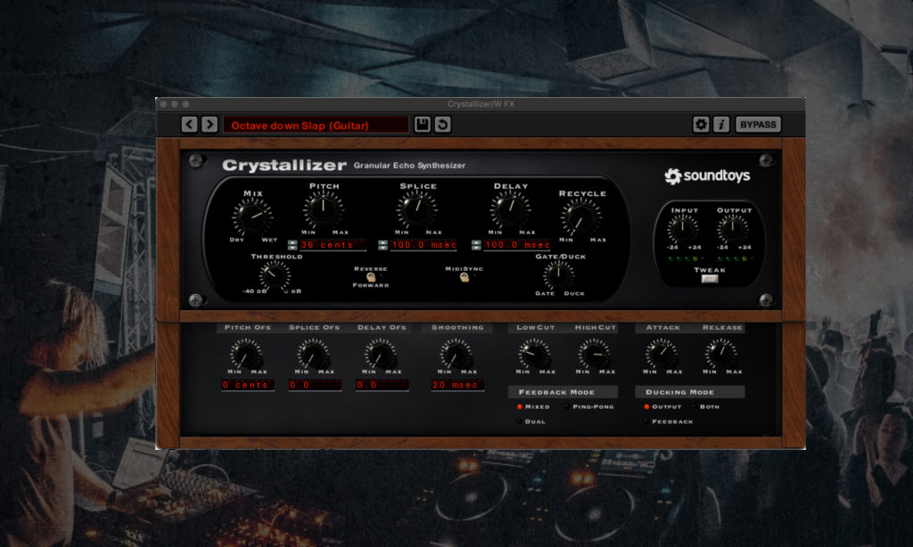The width and height of the screenshot is (913, 547).
Task: Open plugin settings gear icon
Action: coord(701,125)
